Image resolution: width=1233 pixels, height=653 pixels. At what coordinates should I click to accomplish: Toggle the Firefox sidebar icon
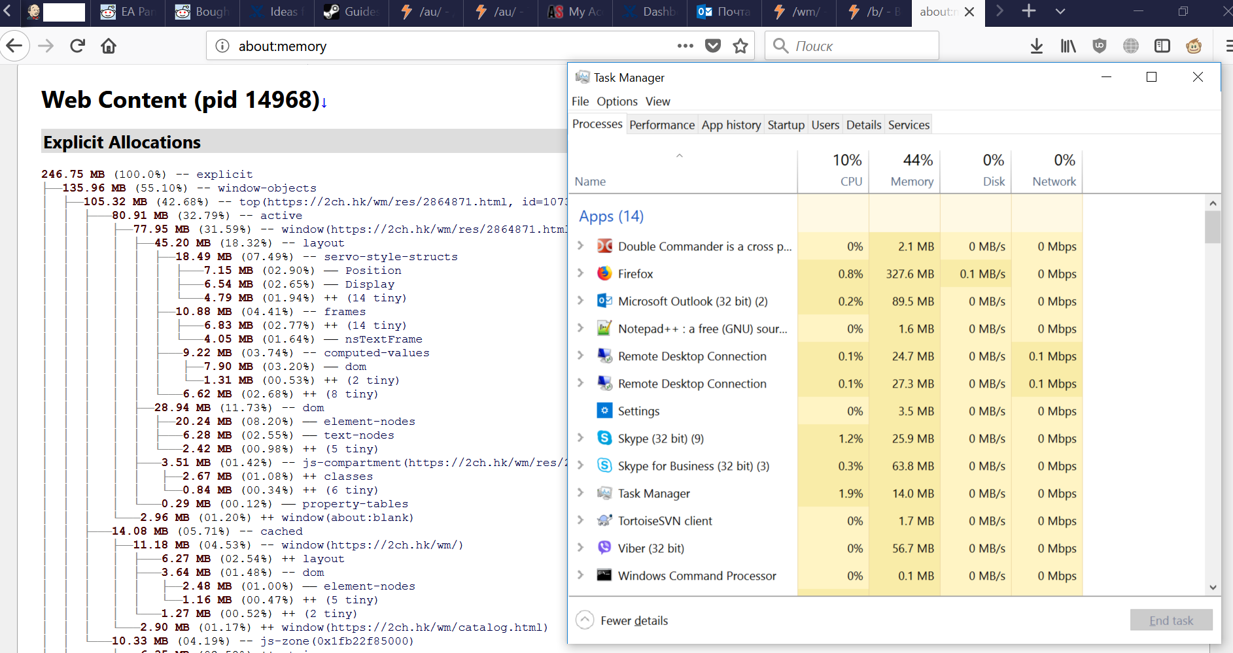point(1162,46)
